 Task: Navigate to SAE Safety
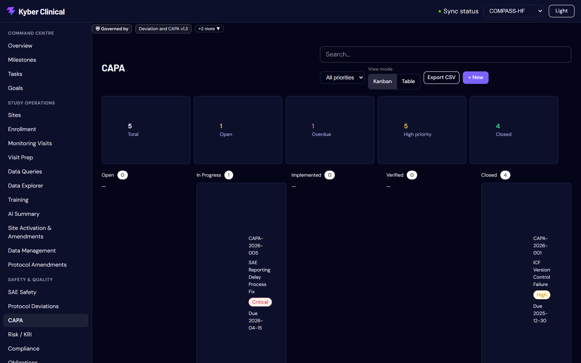coord(46,292)
